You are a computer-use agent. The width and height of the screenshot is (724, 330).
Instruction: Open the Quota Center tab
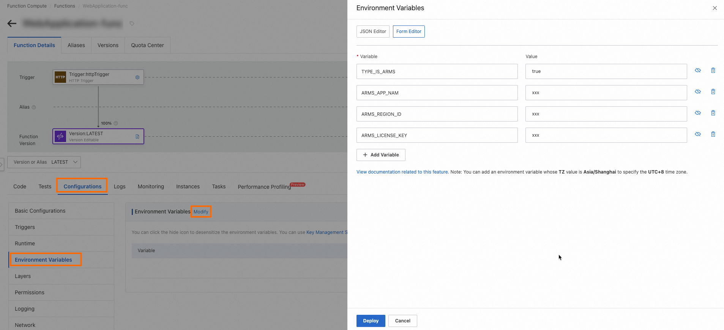point(147,45)
